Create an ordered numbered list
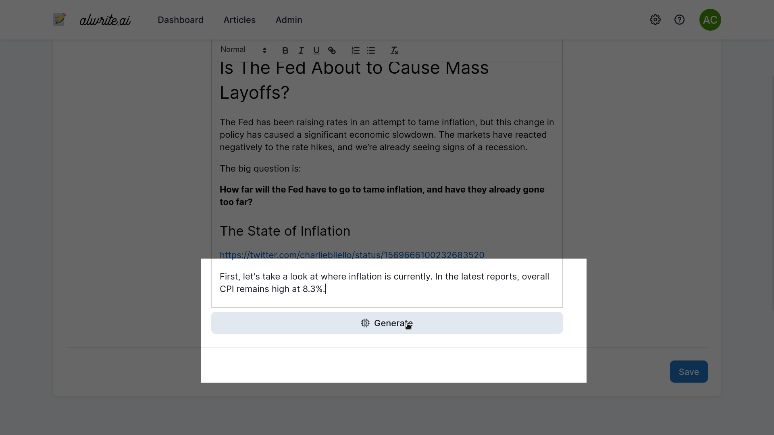The width and height of the screenshot is (774, 435). coord(355,50)
